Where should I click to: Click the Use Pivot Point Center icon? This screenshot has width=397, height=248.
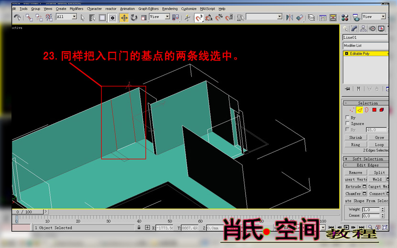[175, 18]
